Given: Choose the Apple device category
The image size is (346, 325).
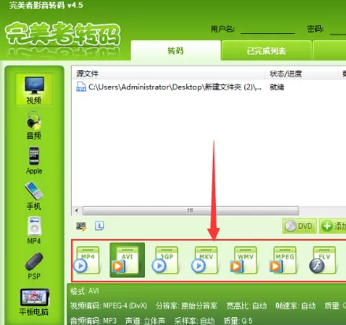Looking at the screenshot, I should 34,160.
